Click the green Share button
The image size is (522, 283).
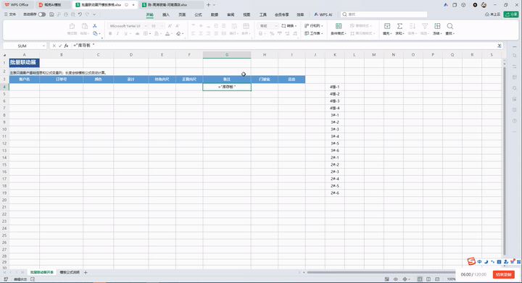click(x=511, y=14)
